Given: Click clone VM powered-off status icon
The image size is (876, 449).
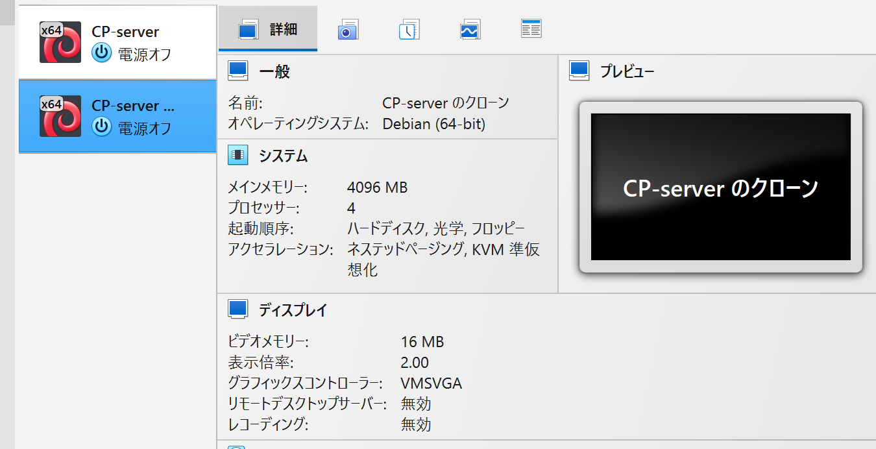Looking at the screenshot, I should pos(102,127).
